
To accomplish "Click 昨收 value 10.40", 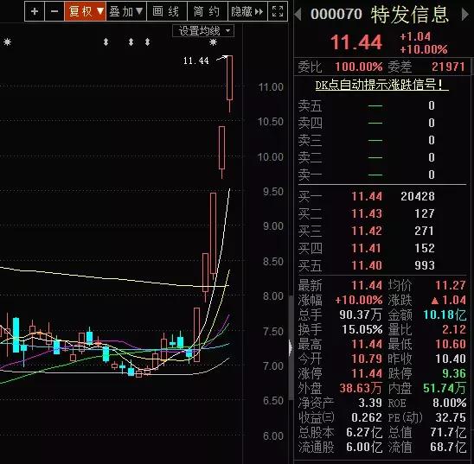I will coord(451,359).
